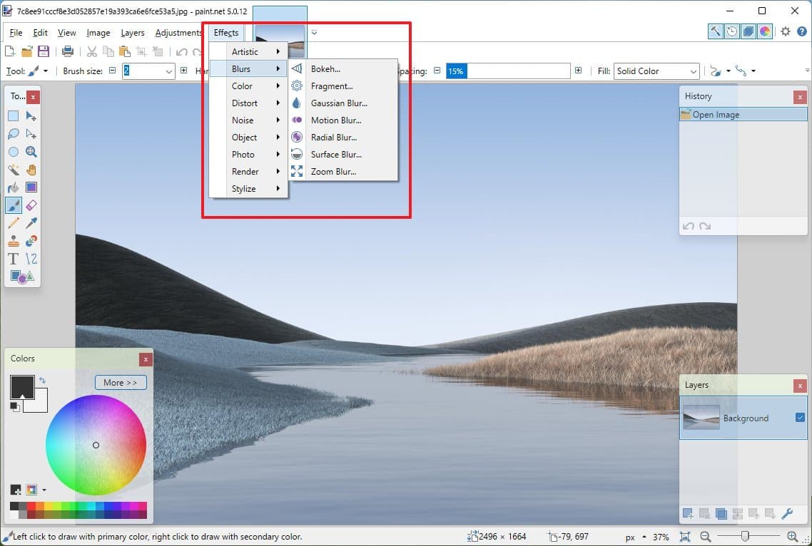Apply the Gaussian Blur effect
The image size is (812, 546).
(x=339, y=103)
